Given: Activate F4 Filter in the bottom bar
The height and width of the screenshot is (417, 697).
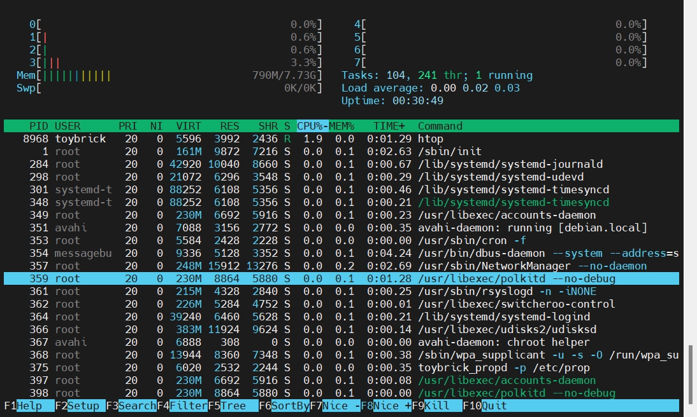Looking at the screenshot, I should [x=182, y=406].
